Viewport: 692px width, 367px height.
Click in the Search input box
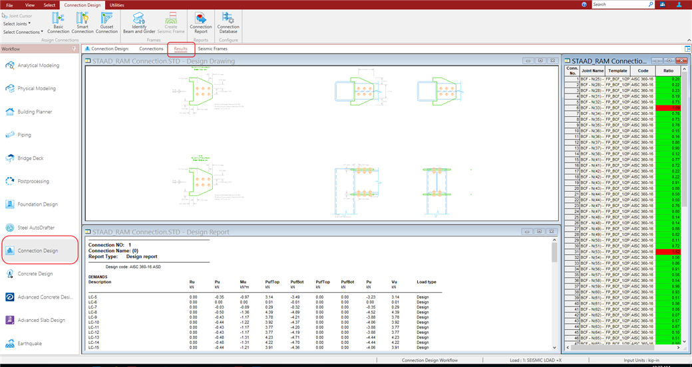pyautogui.click(x=619, y=5)
